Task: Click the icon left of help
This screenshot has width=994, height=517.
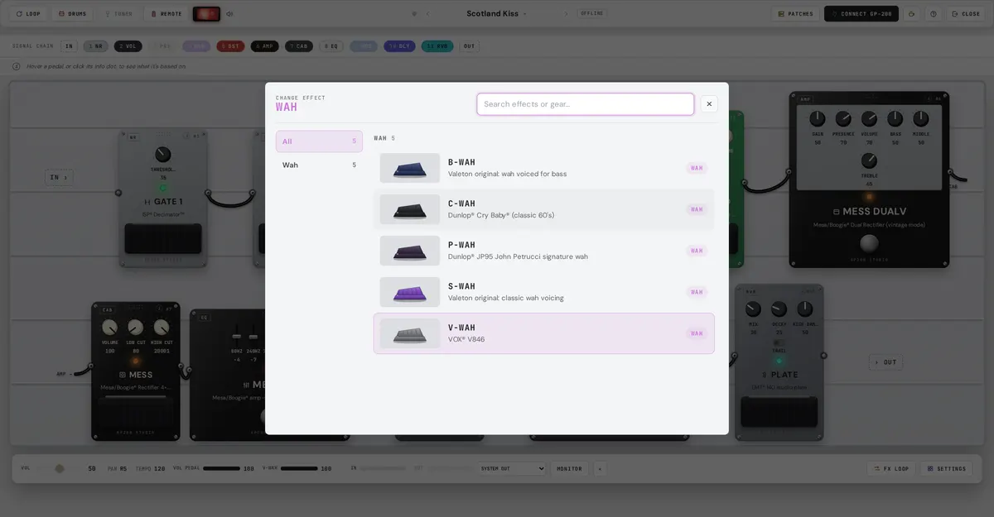Action: [x=912, y=14]
